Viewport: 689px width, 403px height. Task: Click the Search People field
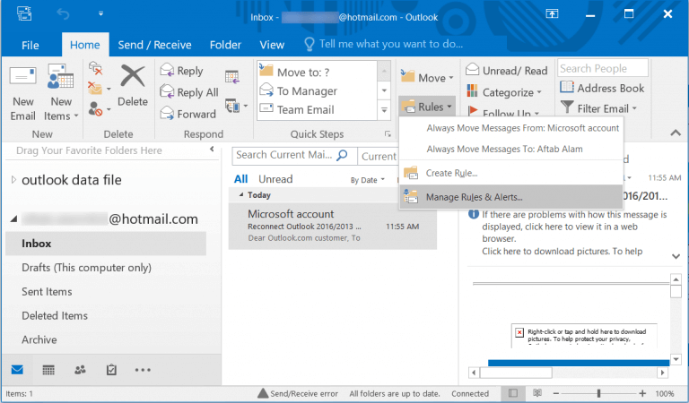pyautogui.click(x=603, y=68)
